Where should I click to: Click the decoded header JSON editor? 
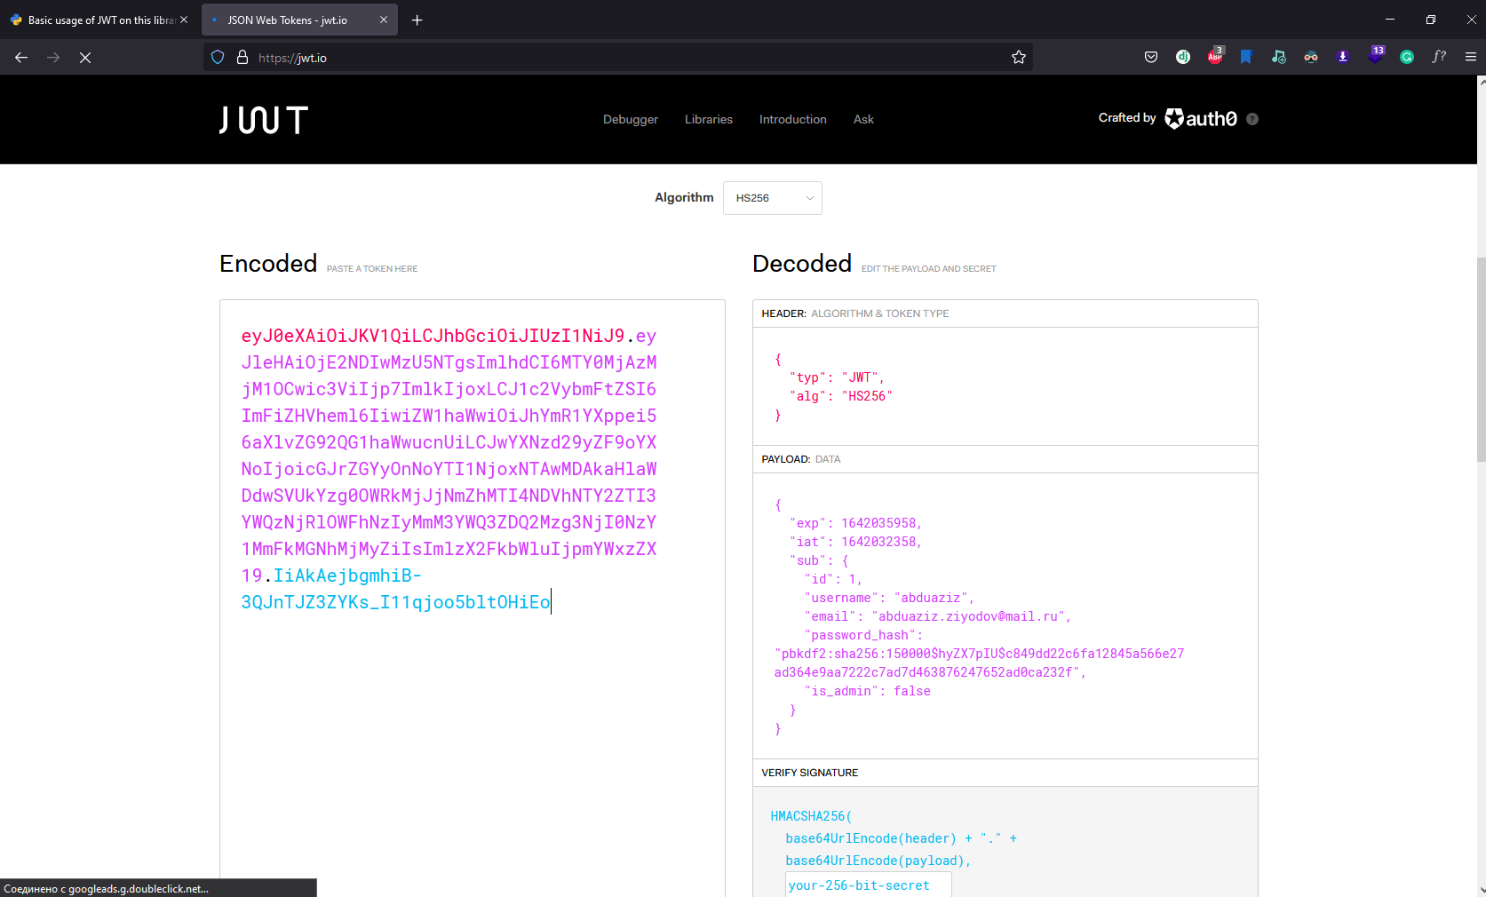click(x=1005, y=386)
